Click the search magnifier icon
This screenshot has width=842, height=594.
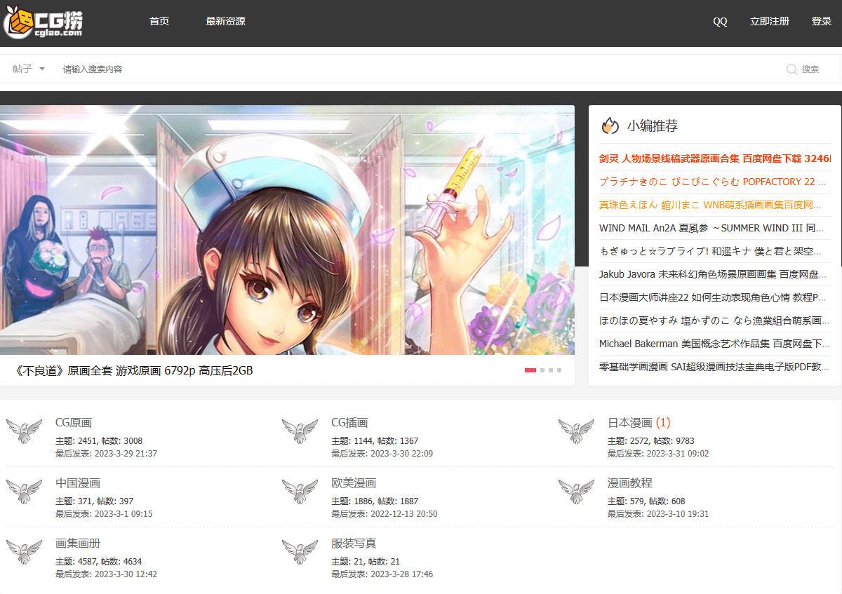[x=791, y=69]
